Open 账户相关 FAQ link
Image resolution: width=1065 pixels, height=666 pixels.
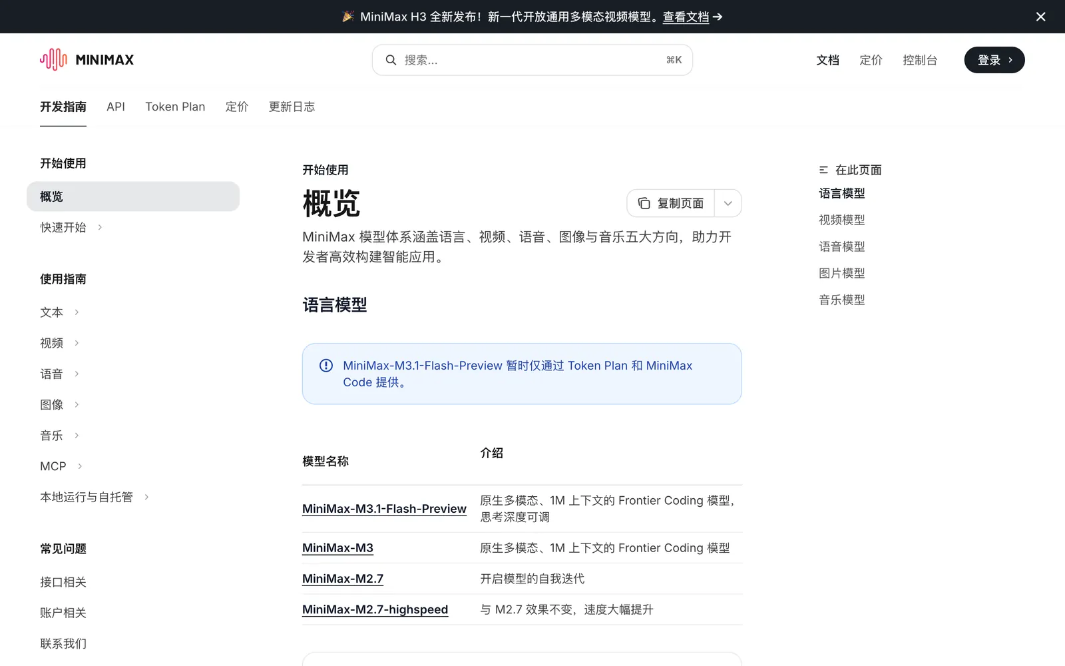(63, 613)
